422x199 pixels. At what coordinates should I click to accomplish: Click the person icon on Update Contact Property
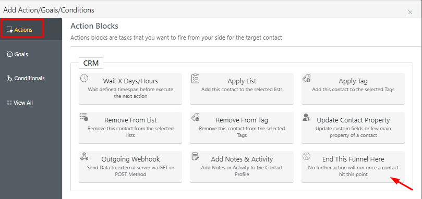tap(306, 117)
